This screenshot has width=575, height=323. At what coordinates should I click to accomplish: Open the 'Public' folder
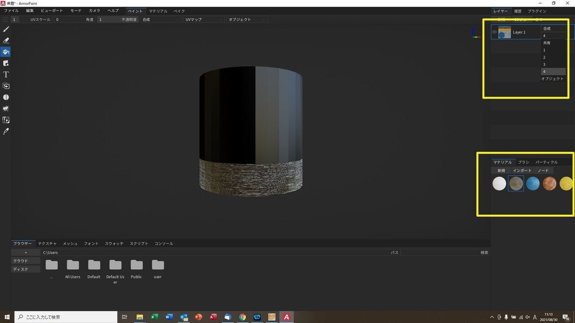coord(137,266)
